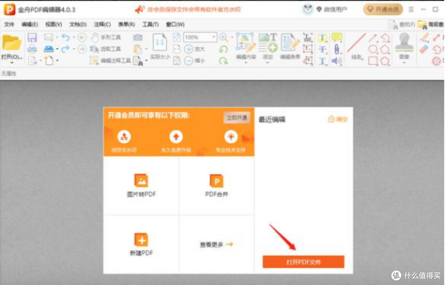
Task: Set view to Actual Size (实际大小)
Action: [x=160, y=46]
